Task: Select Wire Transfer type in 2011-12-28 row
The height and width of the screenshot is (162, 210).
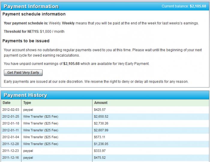Action: (x=41, y=144)
